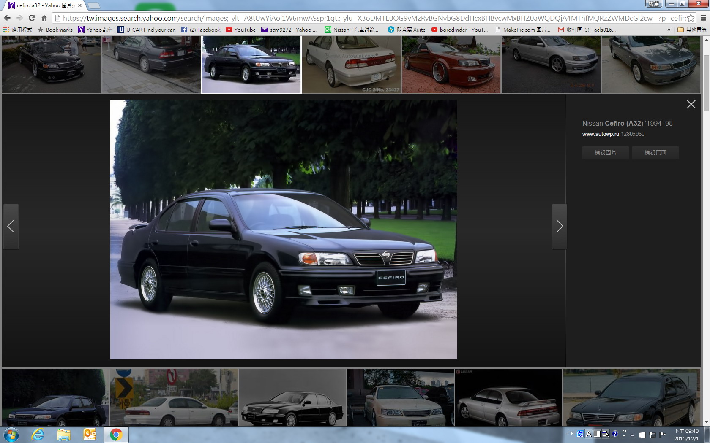Screen dimensions: 710x443
Task: Click the 檢視頁面 button
Action: (x=655, y=153)
